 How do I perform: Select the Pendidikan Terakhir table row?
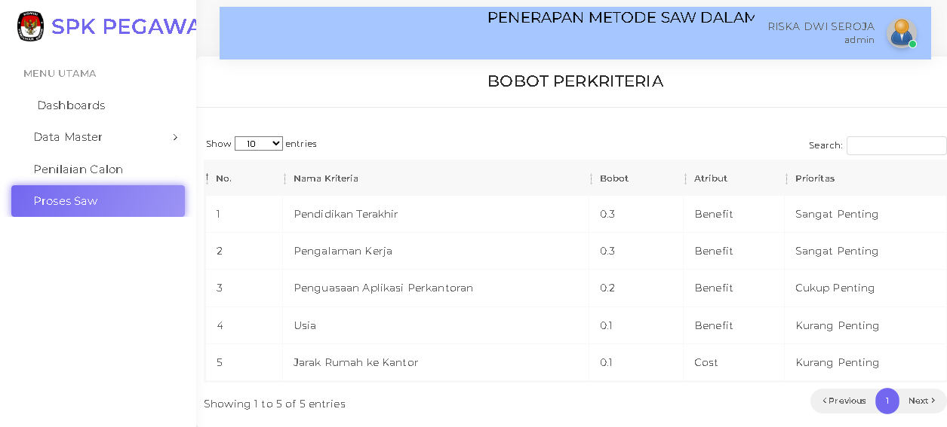tap(576, 214)
